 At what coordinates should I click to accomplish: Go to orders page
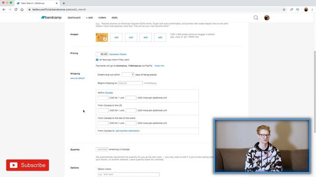click(x=102, y=18)
